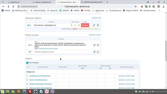Launch FileZilla from taskbar

click(30, 92)
